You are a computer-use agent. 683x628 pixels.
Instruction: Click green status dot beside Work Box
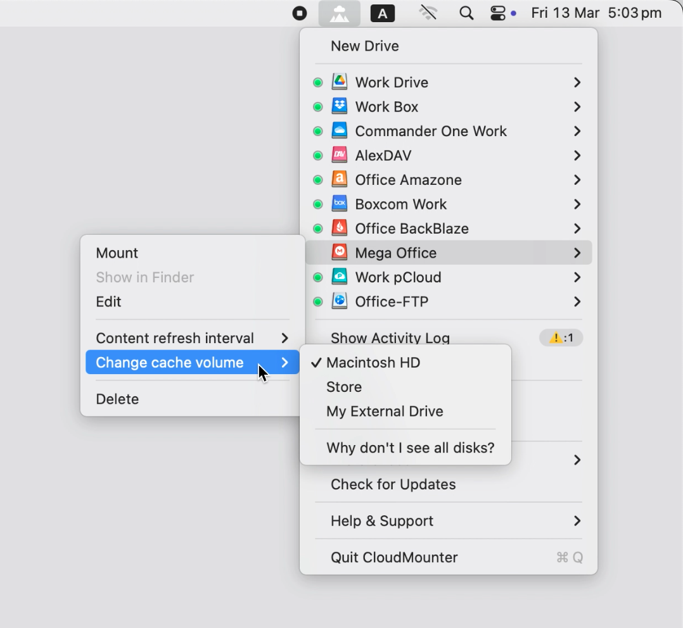pos(318,107)
